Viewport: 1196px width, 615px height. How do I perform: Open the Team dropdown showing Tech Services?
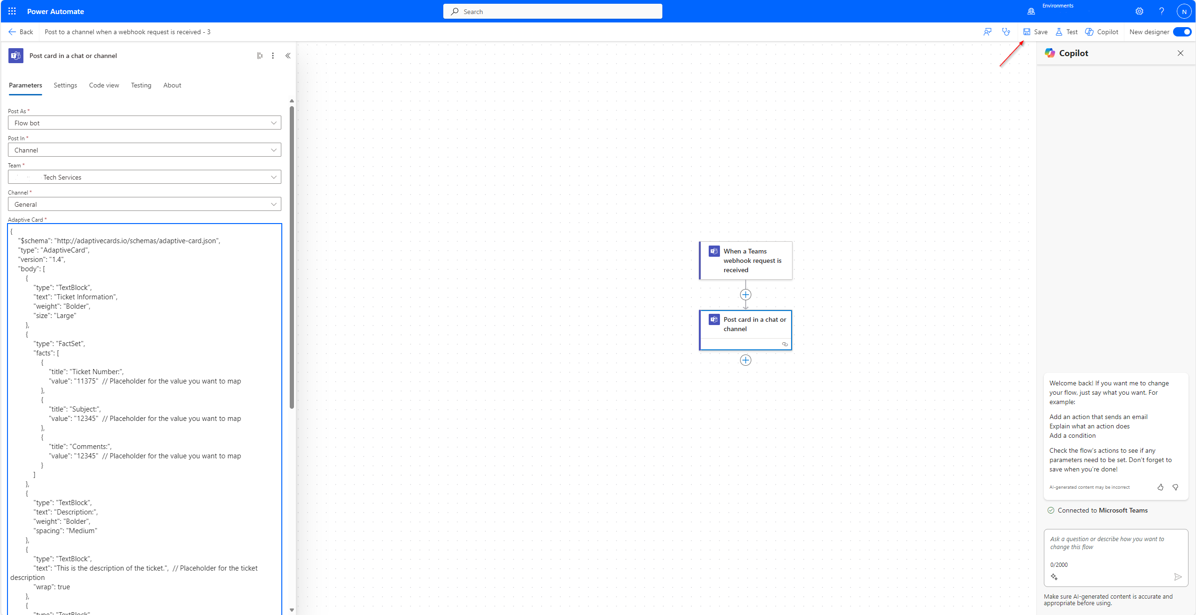pyautogui.click(x=145, y=177)
